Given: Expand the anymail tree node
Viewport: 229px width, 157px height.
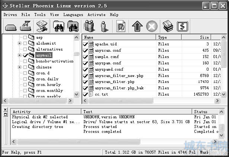Looking at the screenshot, I should [19, 55].
